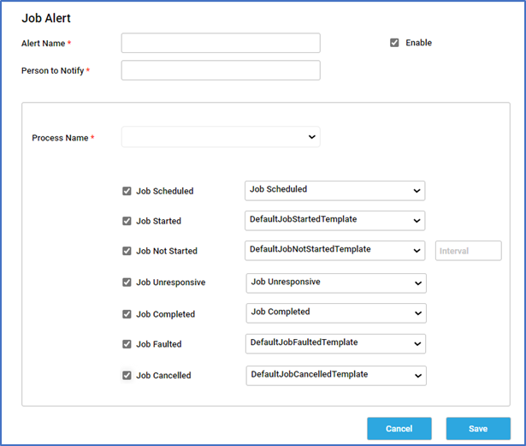Screen dimensions: 526x446
Task: Click the Interval input box
Action: click(x=469, y=251)
